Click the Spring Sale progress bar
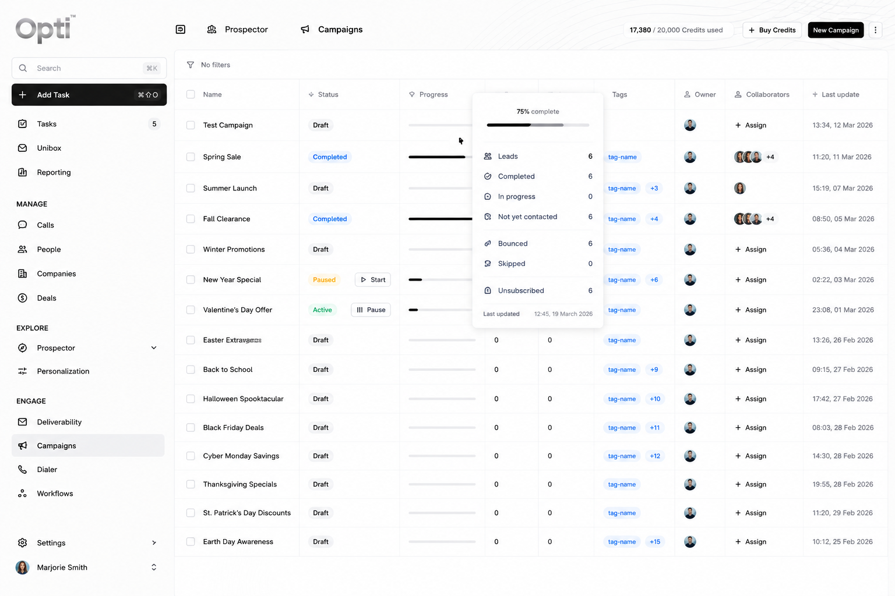The width and height of the screenshot is (895, 596). click(440, 157)
